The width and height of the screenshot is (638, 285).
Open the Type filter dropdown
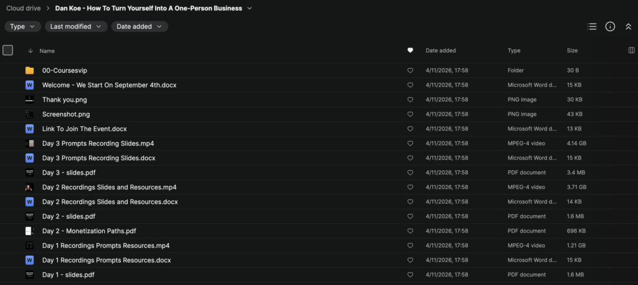point(23,26)
